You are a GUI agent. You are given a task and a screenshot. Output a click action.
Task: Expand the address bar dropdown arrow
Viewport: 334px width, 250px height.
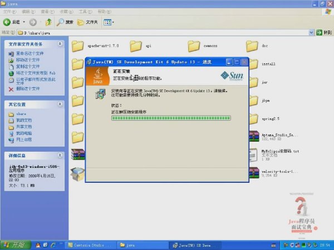[x=311, y=33]
